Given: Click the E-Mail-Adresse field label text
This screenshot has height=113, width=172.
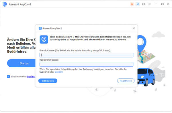Looking at the screenshot, I should tap(75, 50).
